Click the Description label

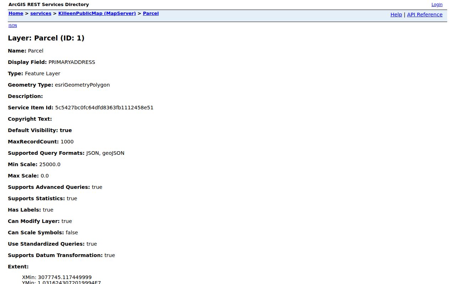25,96
